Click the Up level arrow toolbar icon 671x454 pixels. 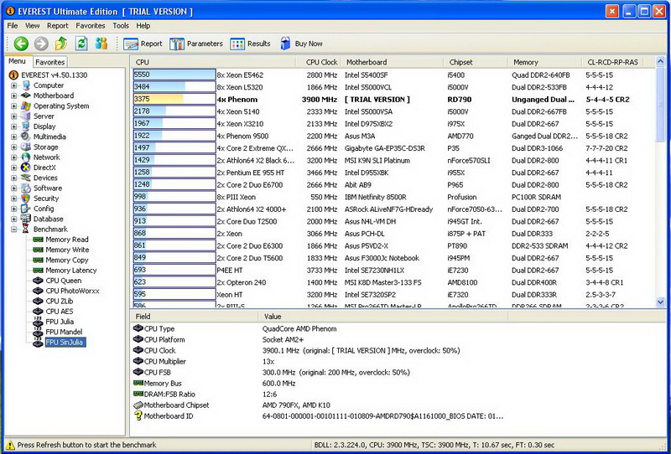pyautogui.click(x=61, y=44)
